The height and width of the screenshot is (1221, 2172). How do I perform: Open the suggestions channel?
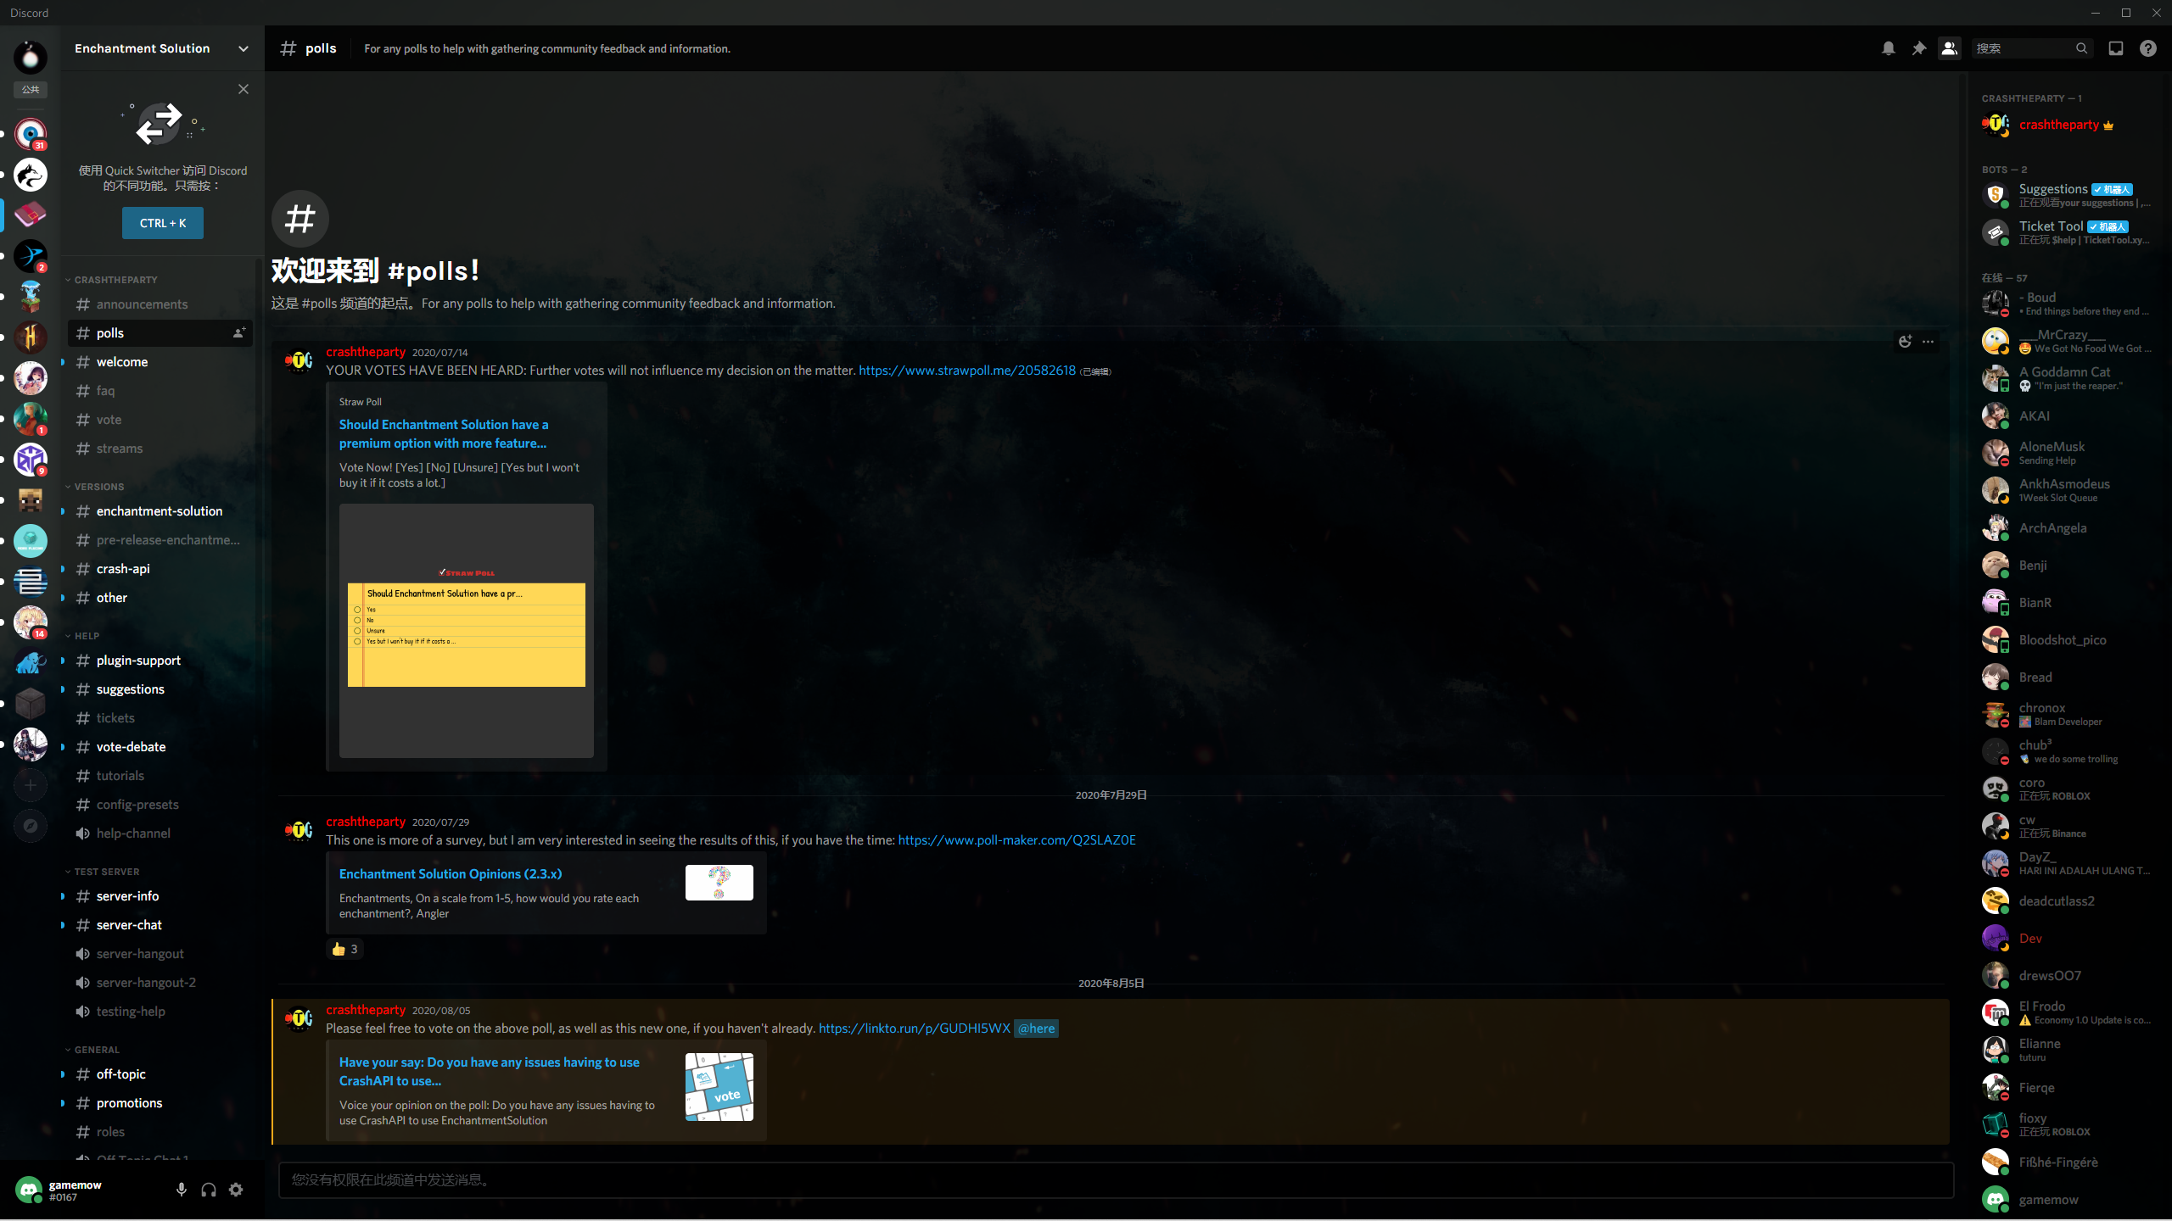[x=160, y=689]
